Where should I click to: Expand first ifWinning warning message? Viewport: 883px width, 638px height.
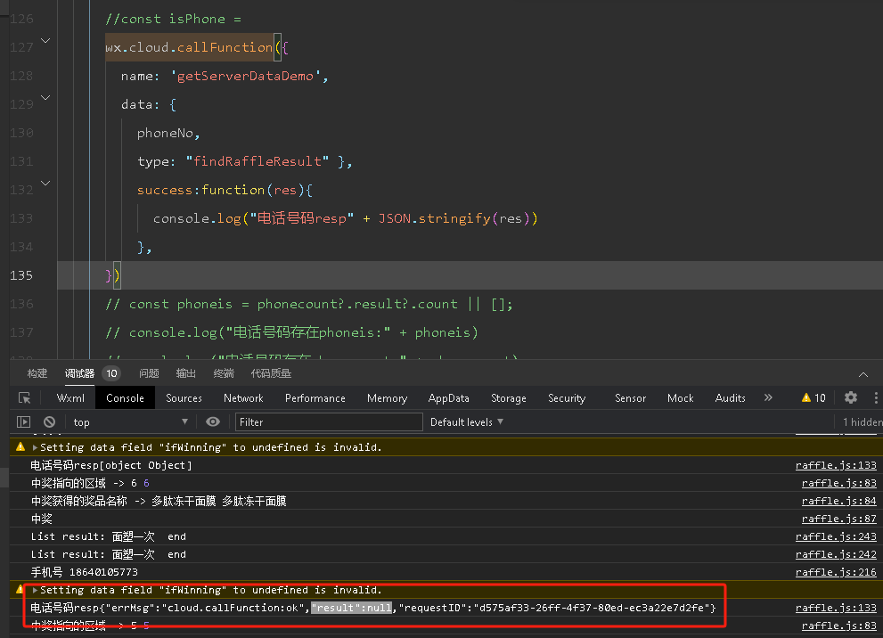coord(35,447)
